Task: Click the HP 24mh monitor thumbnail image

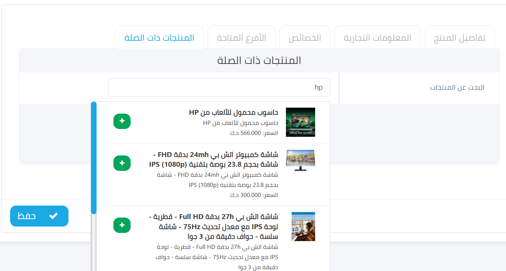Action: click(301, 160)
